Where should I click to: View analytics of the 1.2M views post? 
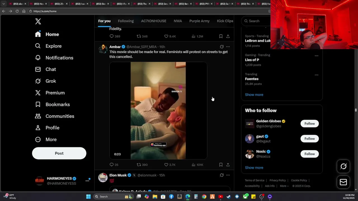coord(197,36)
